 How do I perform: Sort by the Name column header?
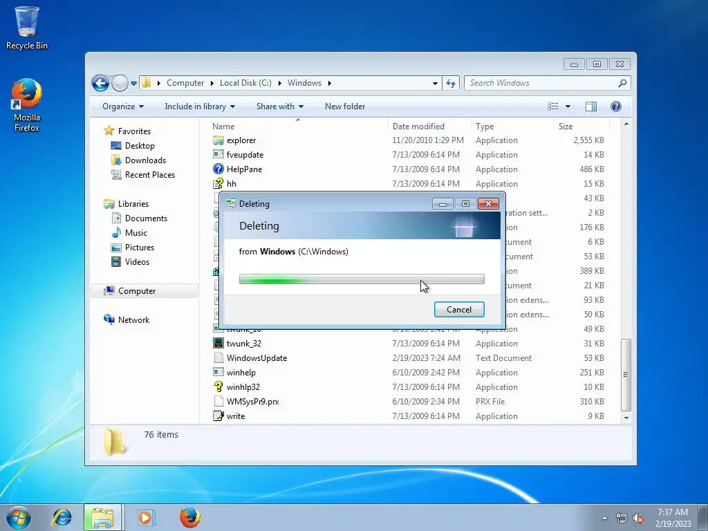(x=297, y=127)
